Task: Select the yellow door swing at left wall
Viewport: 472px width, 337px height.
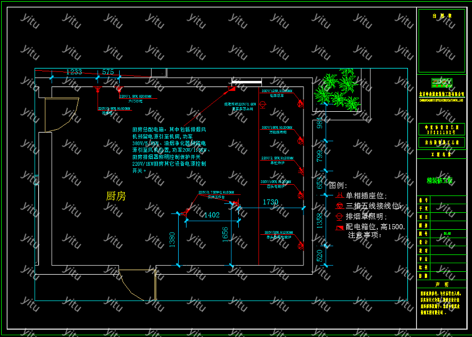Action: 62,115
